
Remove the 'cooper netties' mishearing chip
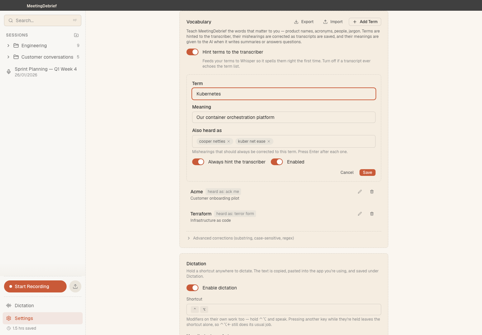(229, 141)
